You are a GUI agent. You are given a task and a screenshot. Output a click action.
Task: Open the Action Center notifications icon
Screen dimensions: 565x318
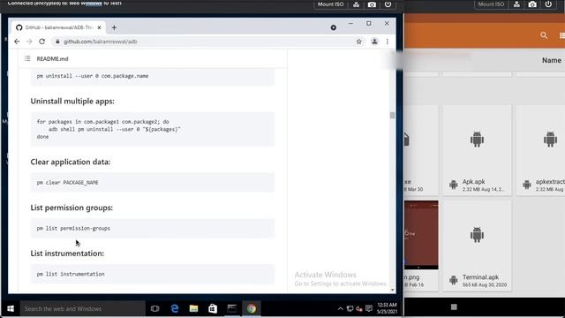(369, 308)
